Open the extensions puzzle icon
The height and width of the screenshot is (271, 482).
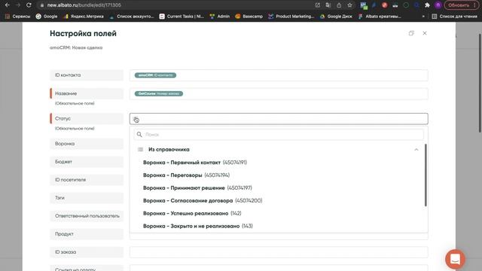click(427, 5)
